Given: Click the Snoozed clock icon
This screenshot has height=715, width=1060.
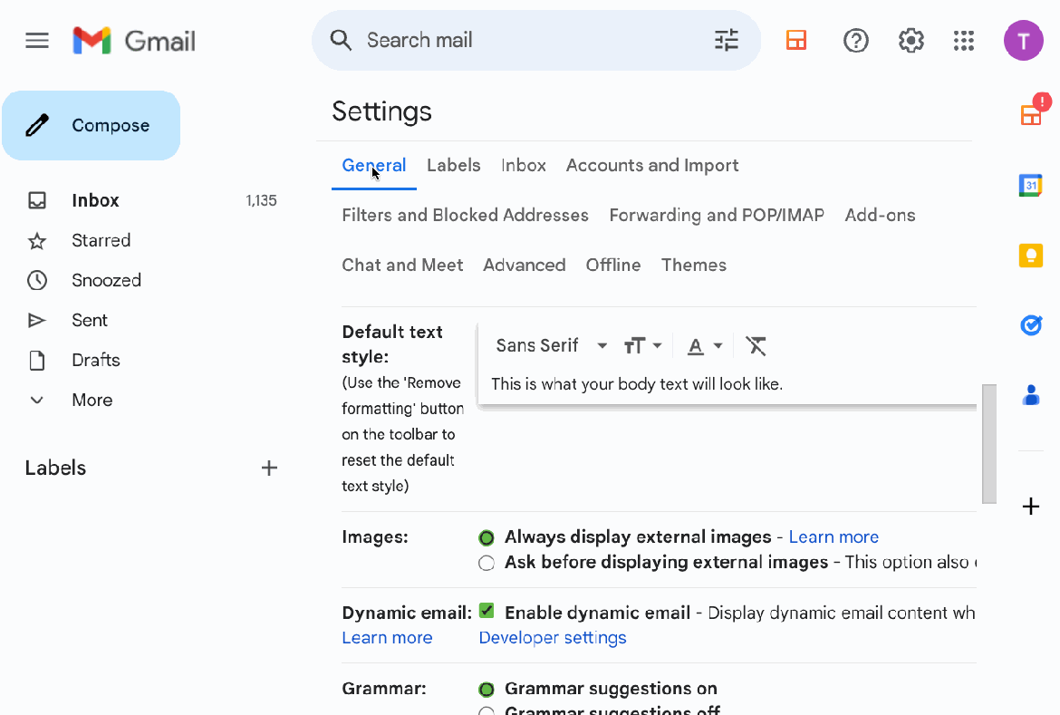Looking at the screenshot, I should [37, 280].
